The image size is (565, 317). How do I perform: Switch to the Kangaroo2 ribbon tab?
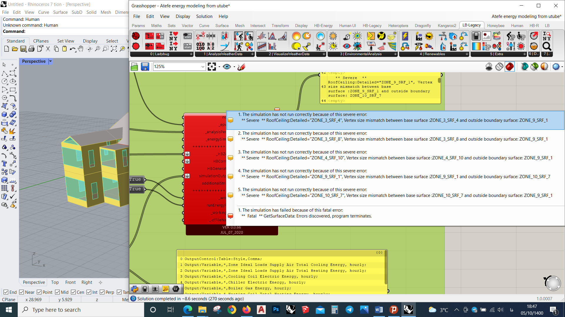(x=447, y=26)
